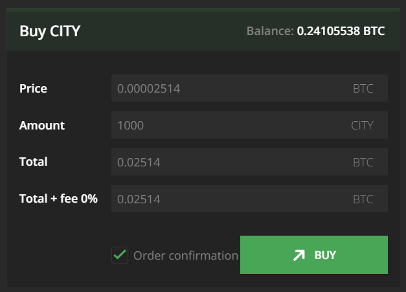
Task: Click the 'Buy CITY' panel heading
Action: pos(50,30)
